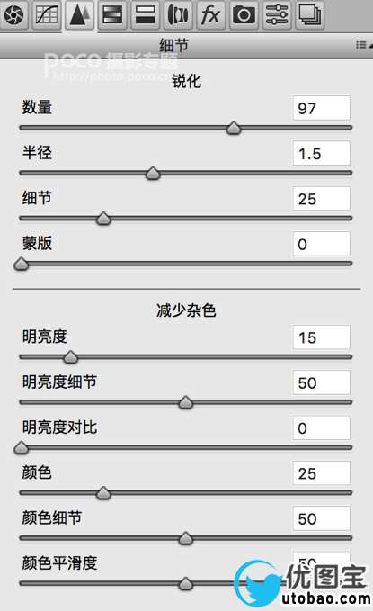Open the Basic panel aperture icon
373x611 pixels.
point(13,14)
